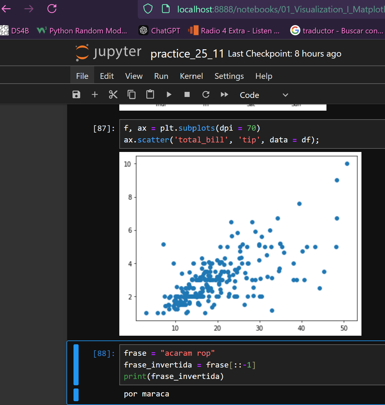385x405 pixels.
Task: Click the scatter plot output image
Action: coord(240,244)
